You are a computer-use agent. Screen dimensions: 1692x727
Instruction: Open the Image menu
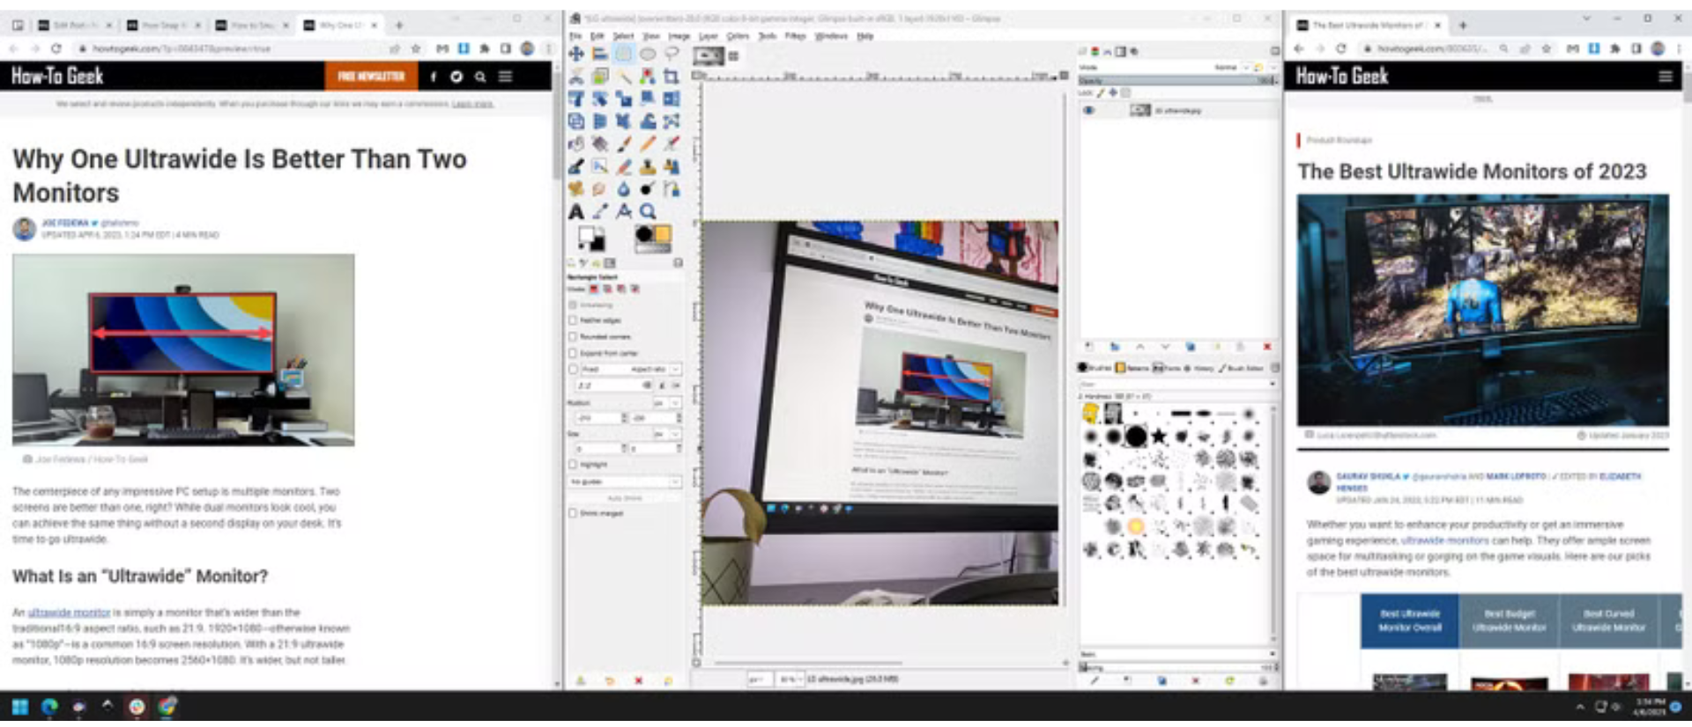679,36
